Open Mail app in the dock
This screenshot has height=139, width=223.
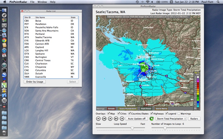(4, 35)
